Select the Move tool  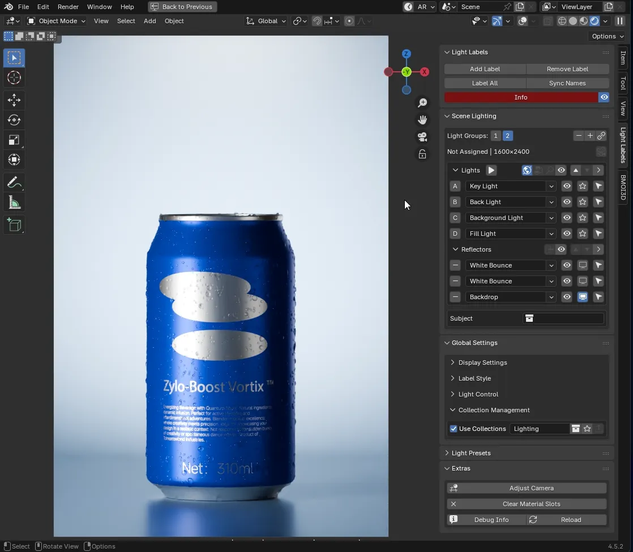pyautogui.click(x=14, y=100)
